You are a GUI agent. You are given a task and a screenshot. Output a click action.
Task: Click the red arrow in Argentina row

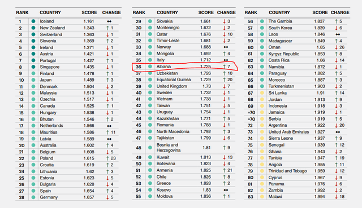(336, 125)
